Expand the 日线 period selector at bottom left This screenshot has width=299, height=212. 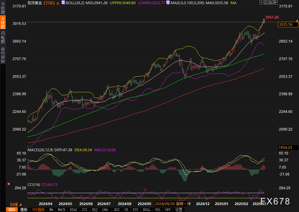14,204
